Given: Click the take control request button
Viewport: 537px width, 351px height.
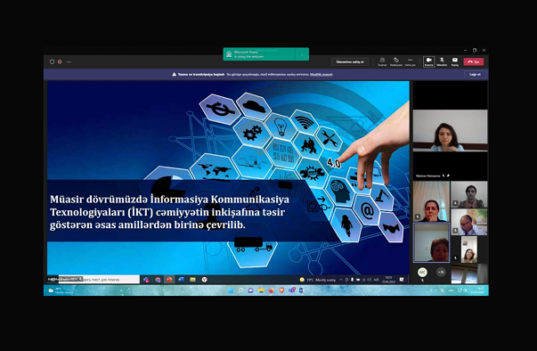Looking at the screenshot, I should (350, 62).
